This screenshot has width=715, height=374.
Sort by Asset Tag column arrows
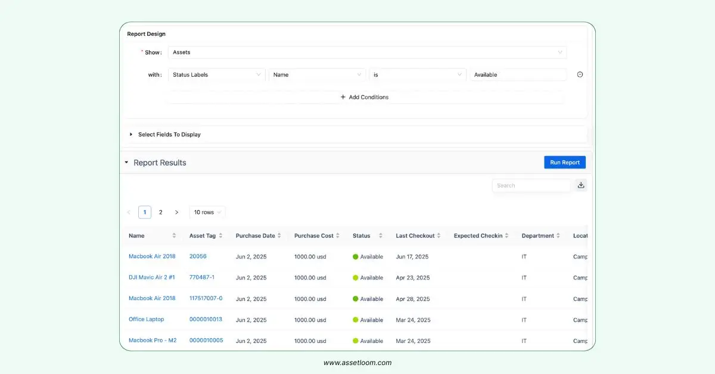tap(220, 236)
